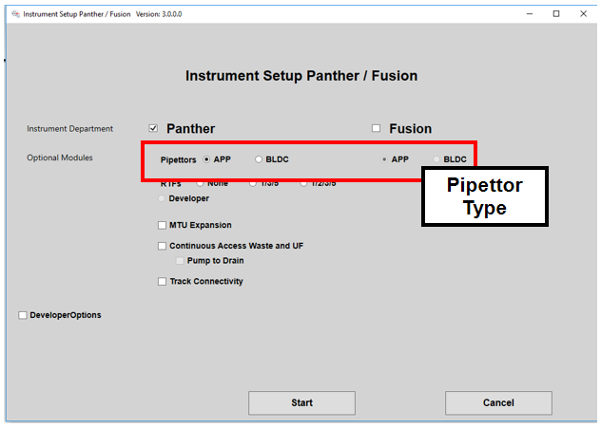Enable the Fusion instrument checkbox
This screenshot has height=428, width=601.
click(377, 129)
